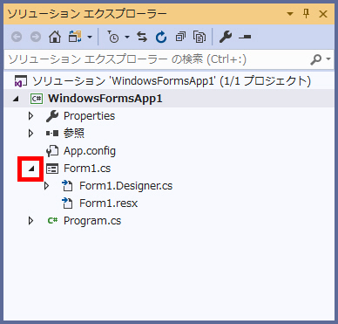338x324 pixels.
Task: Select Form1.resx file
Action: [109, 203]
